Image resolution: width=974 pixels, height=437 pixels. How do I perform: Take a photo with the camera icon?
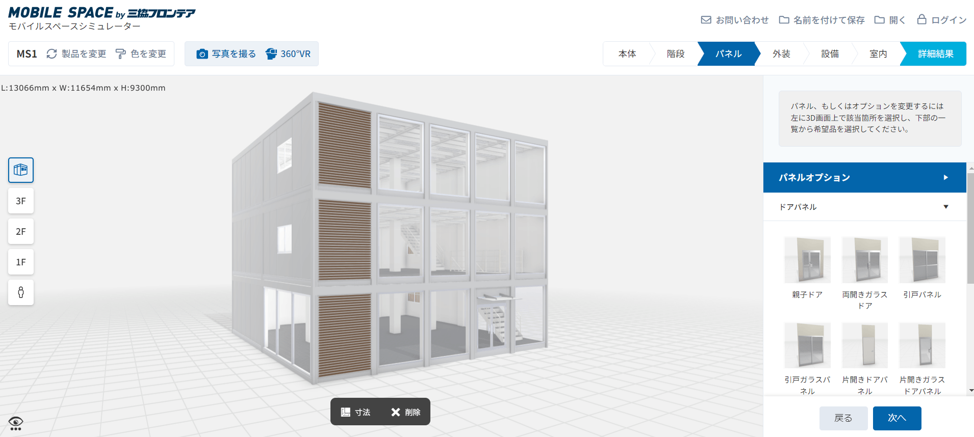[x=202, y=54]
